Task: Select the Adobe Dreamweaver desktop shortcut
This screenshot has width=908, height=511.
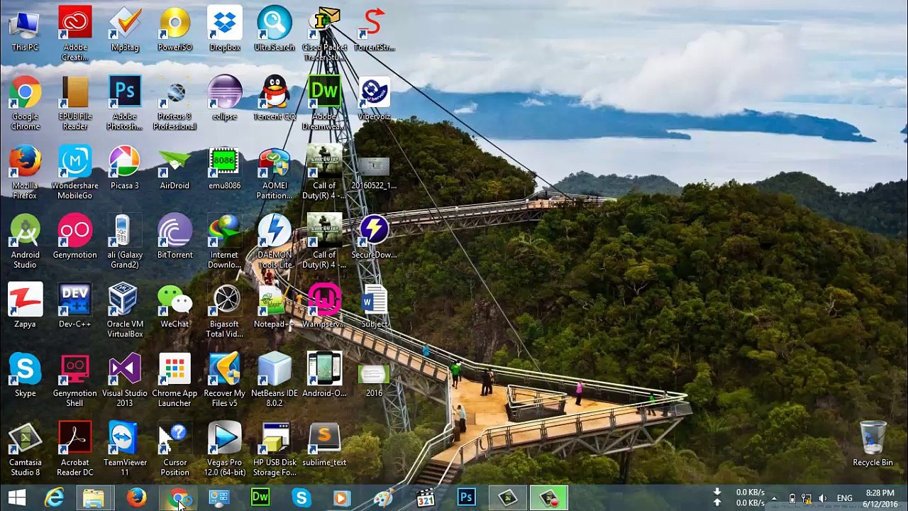Action: pos(324,103)
